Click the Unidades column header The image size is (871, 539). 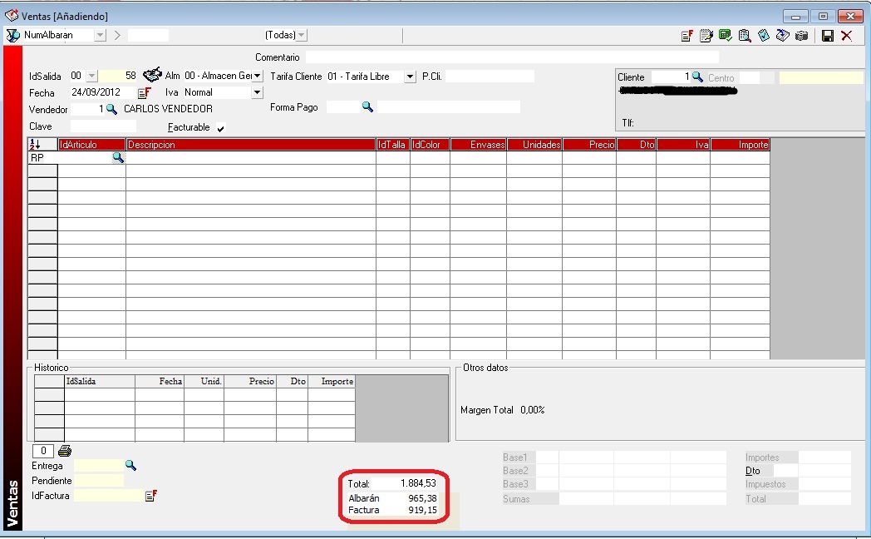pyautogui.click(x=534, y=145)
